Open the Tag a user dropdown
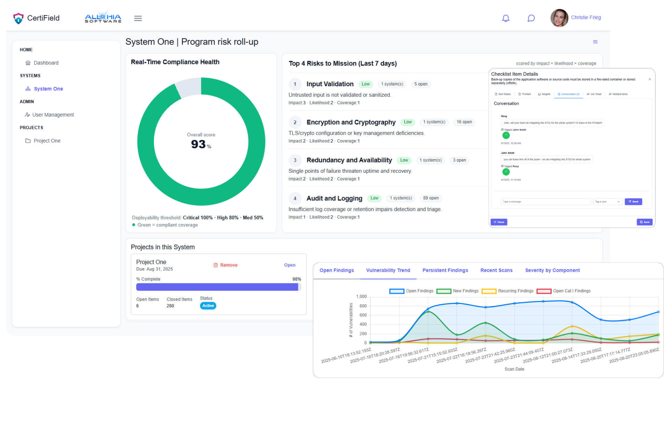 (607, 201)
